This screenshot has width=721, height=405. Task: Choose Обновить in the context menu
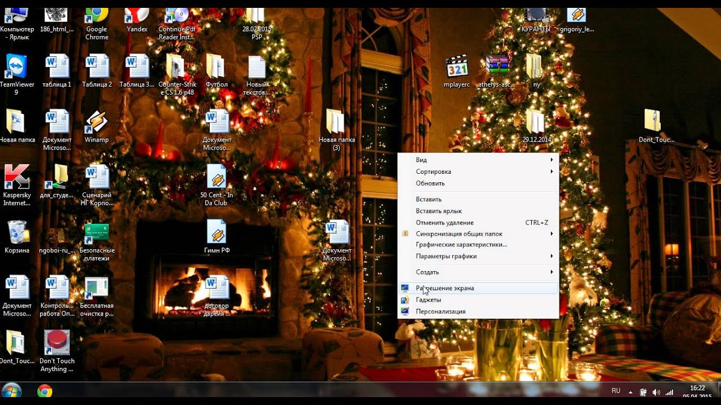coord(478,183)
